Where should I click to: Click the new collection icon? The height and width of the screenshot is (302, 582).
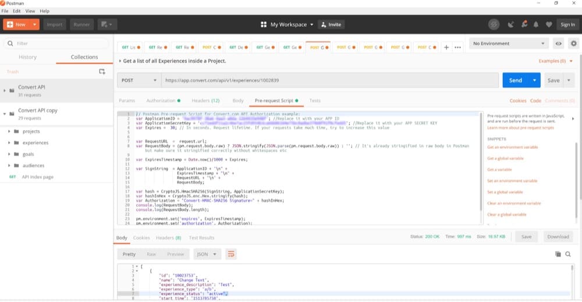tap(102, 71)
